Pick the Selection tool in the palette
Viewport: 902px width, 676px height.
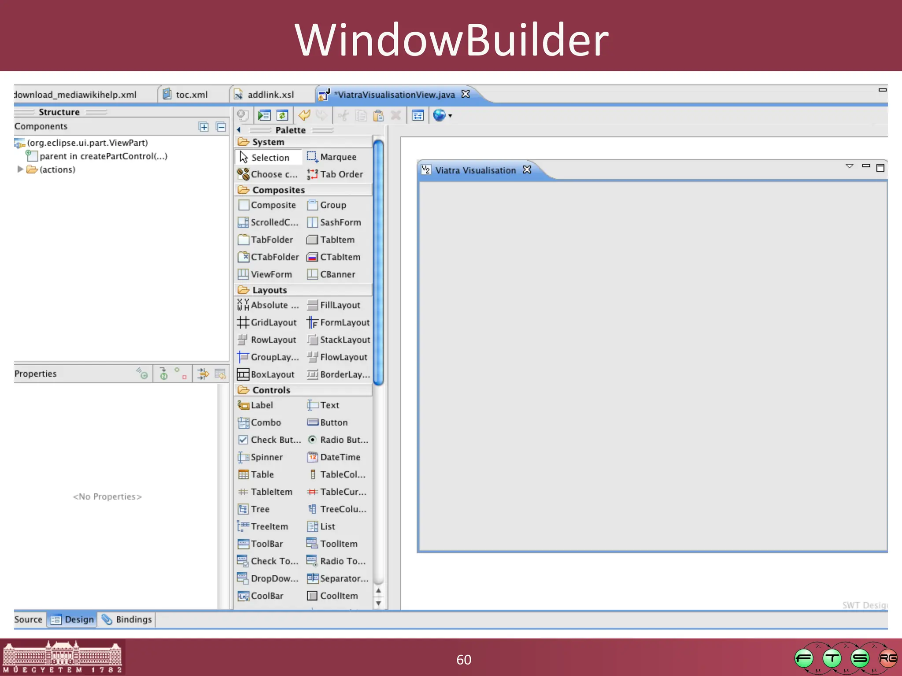(269, 157)
